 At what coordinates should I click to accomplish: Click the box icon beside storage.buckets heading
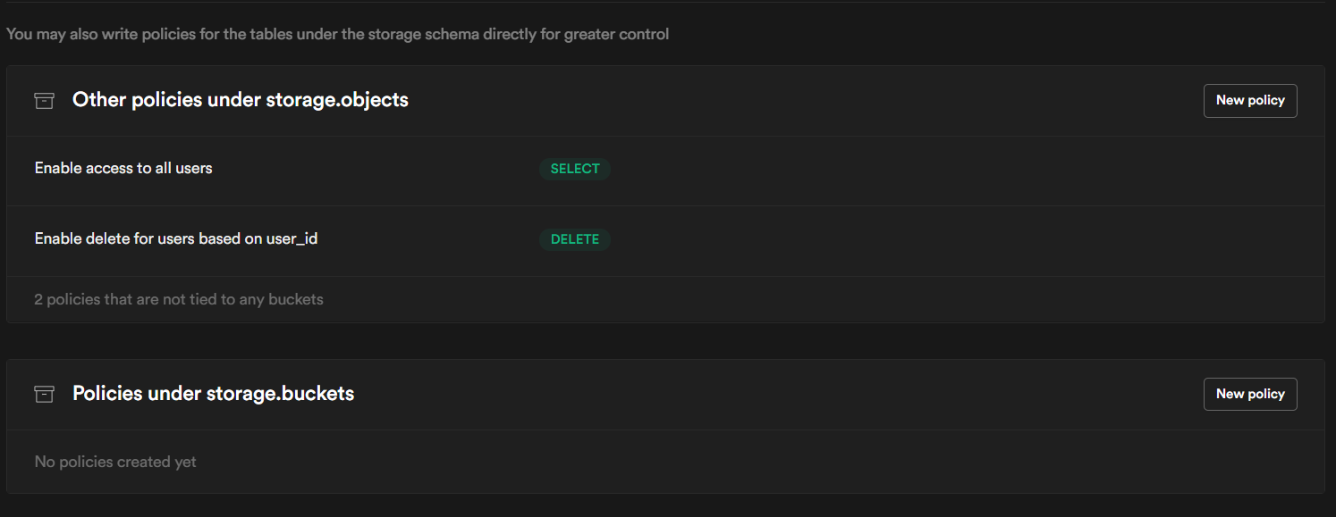click(44, 394)
